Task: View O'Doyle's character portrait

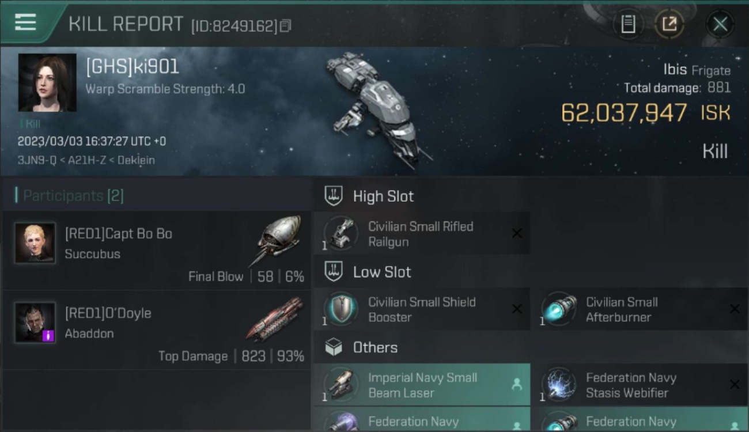Action: click(36, 322)
